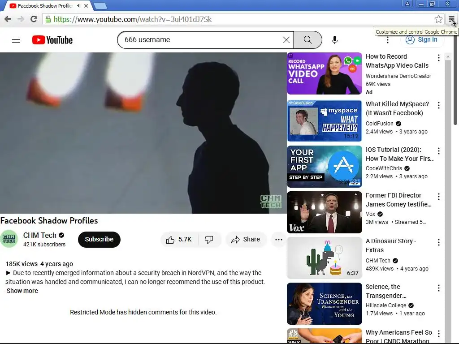
Task: Click the secure lock icon in address bar
Action: (x=48, y=19)
